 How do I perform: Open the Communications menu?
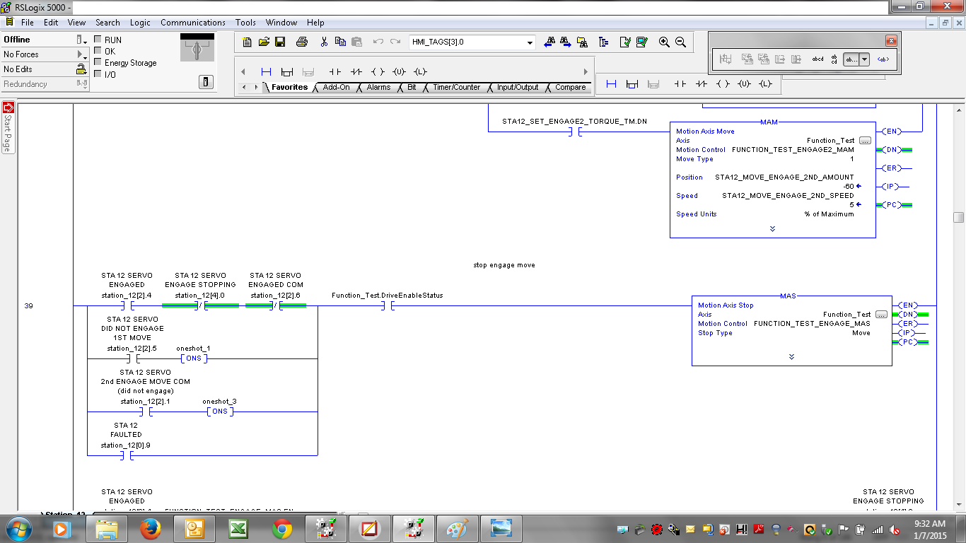coord(192,23)
